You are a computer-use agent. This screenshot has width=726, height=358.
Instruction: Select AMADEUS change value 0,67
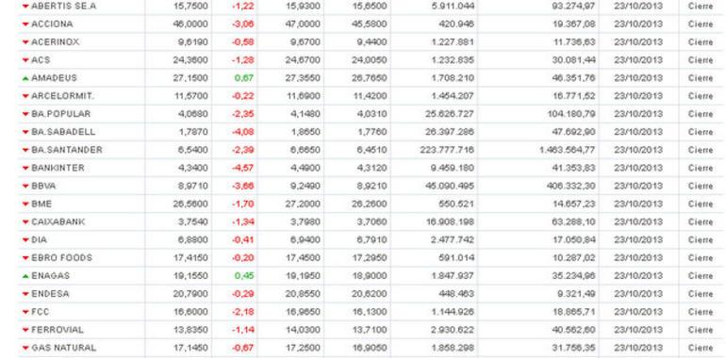coord(244,78)
